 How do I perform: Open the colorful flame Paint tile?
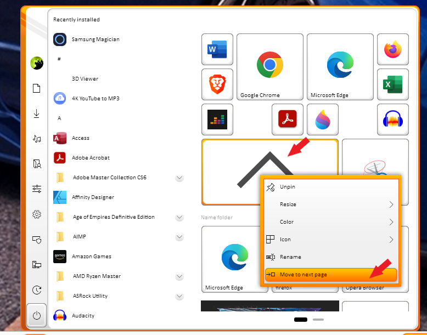pyautogui.click(x=322, y=120)
